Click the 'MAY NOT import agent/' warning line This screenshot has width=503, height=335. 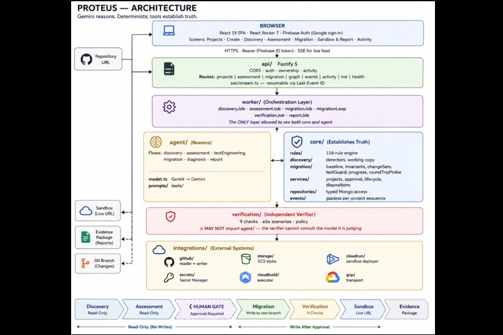[280, 228]
